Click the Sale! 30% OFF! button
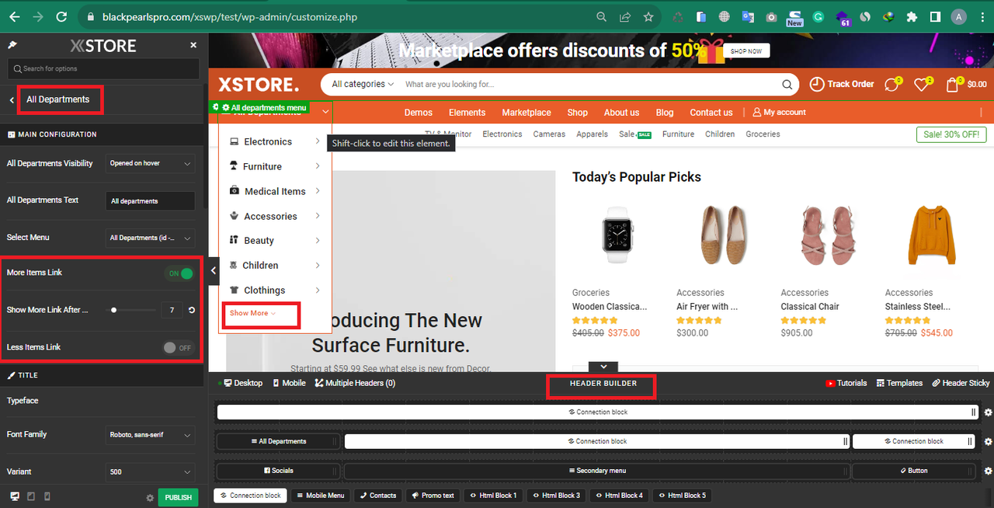The width and height of the screenshot is (994, 508). click(951, 134)
